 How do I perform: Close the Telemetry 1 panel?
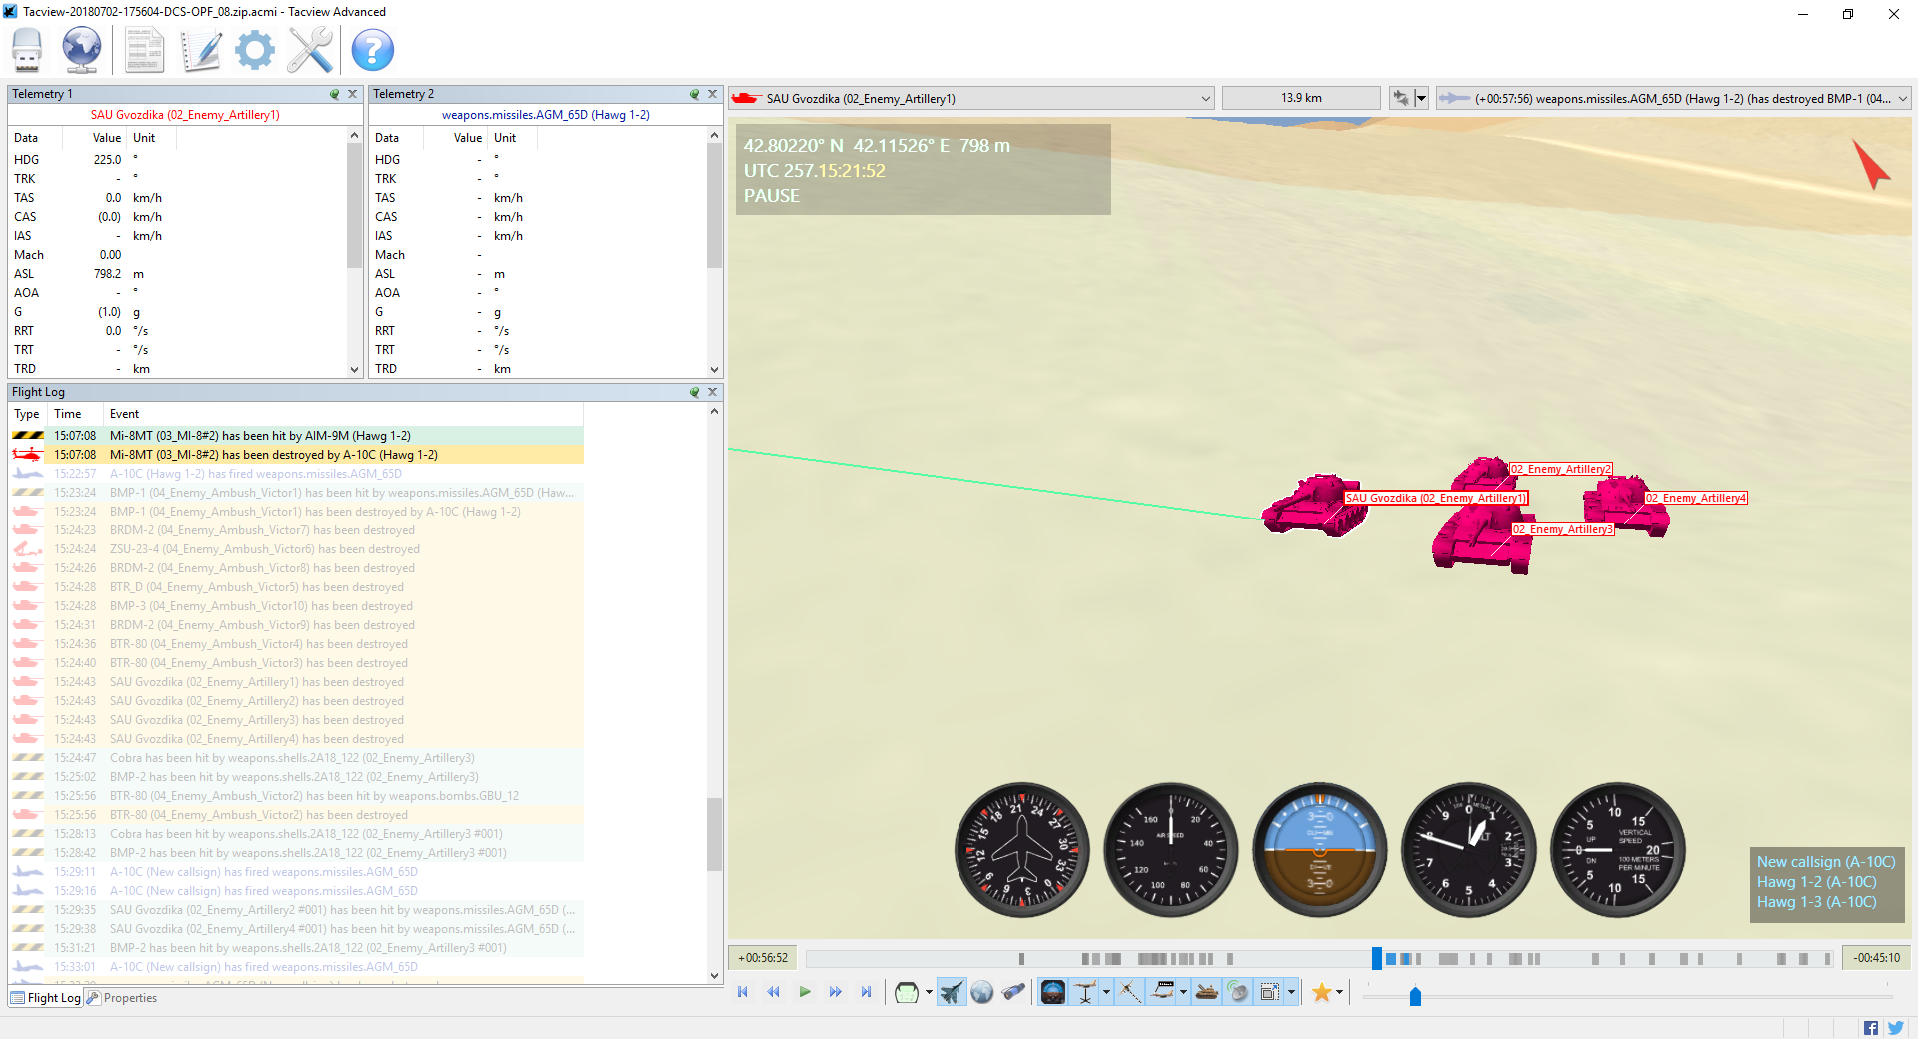click(352, 94)
